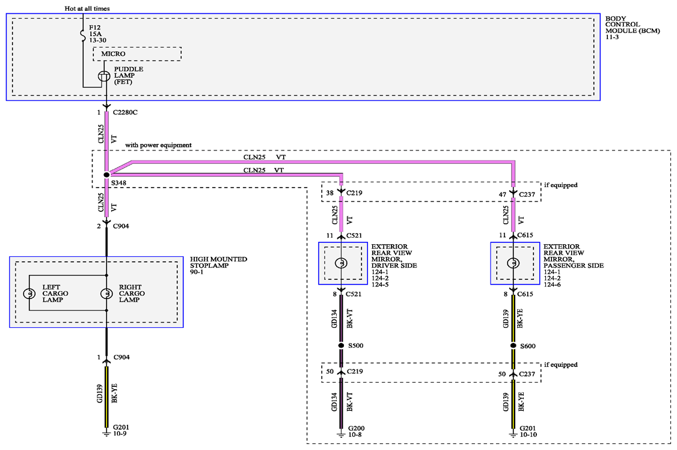Image resolution: width=677 pixels, height=450 pixels.
Task: Click the S348 splice label
Action: [x=118, y=183]
